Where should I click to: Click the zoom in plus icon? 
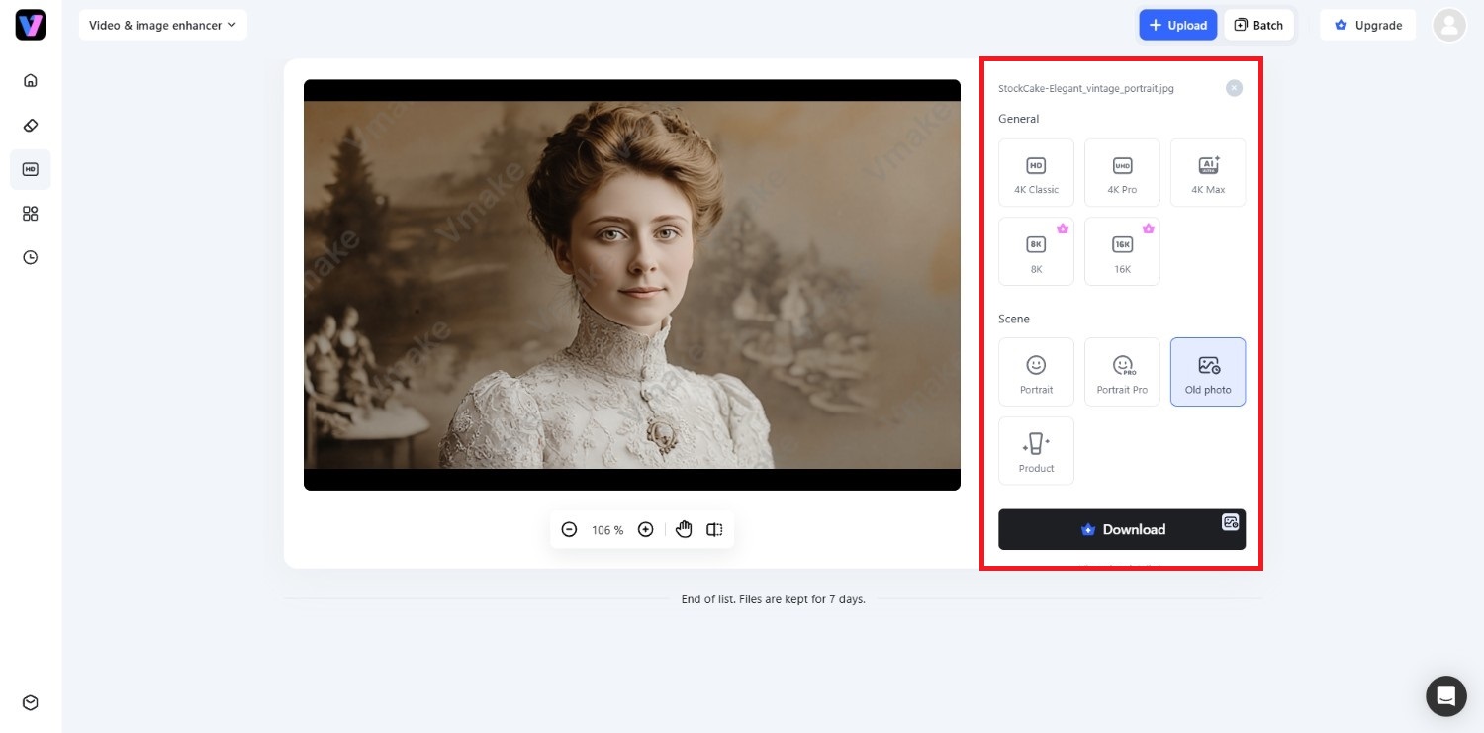[645, 530]
